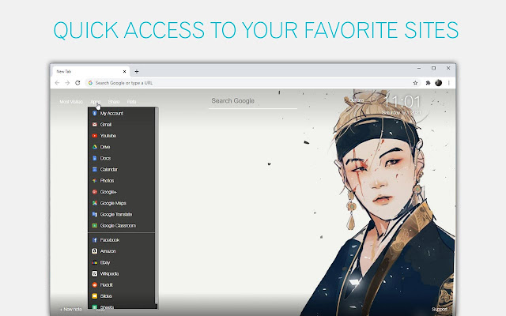
Task: Open the Share dropdown menu
Action: pyautogui.click(x=114, y=102)
